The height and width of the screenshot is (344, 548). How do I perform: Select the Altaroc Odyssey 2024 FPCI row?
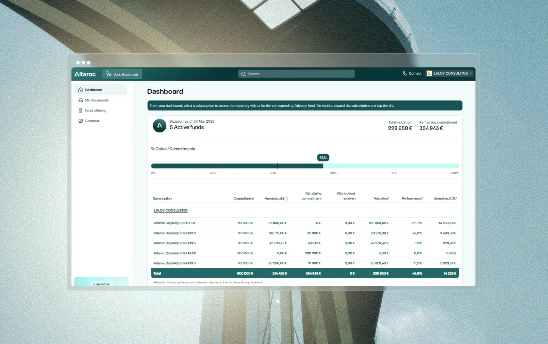pyautogui.click(x=305, y=263)
